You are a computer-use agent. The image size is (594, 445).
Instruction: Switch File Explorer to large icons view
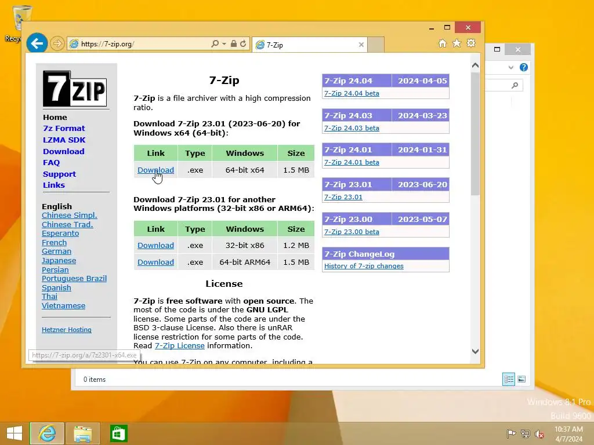tap(521, 379)
